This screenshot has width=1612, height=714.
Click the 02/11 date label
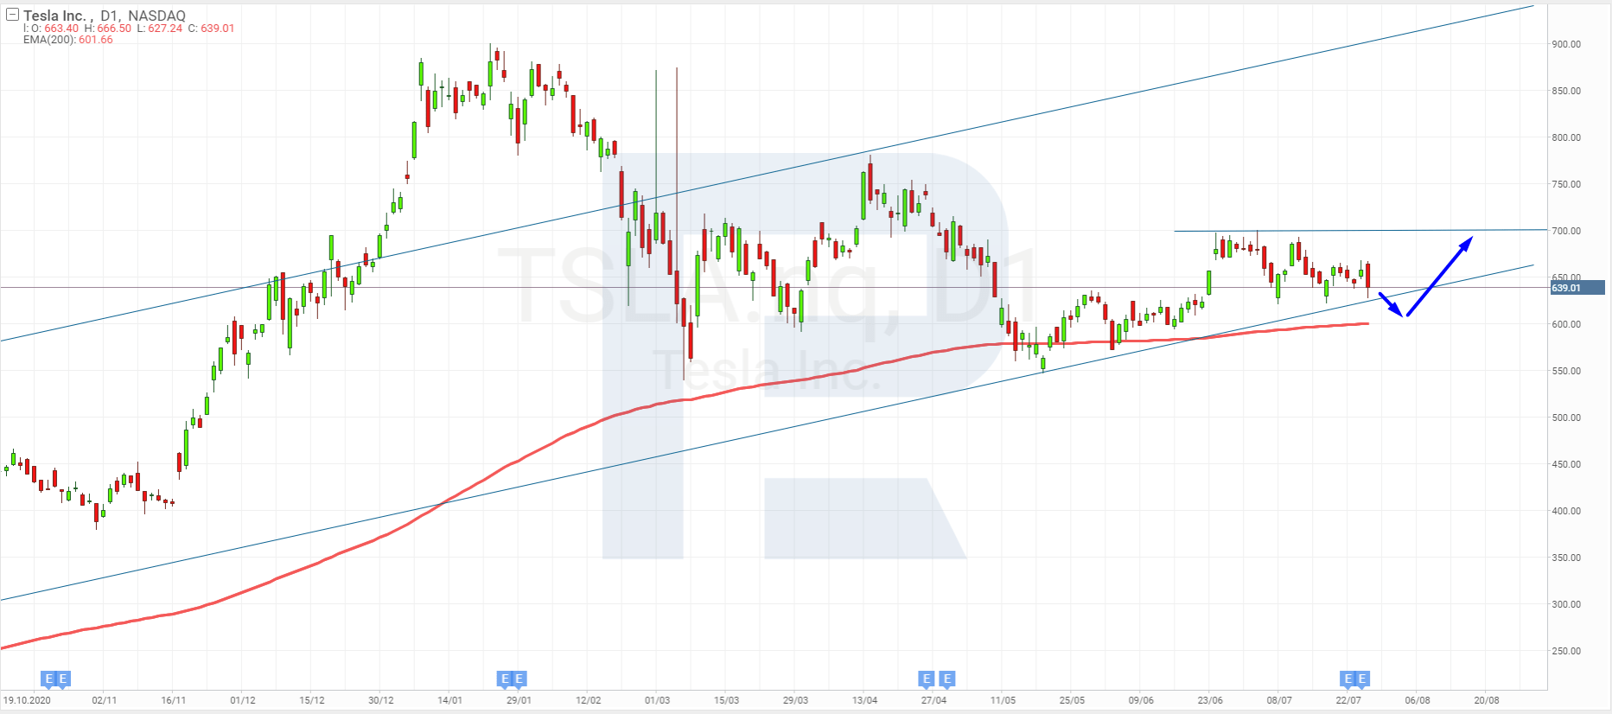104,700
